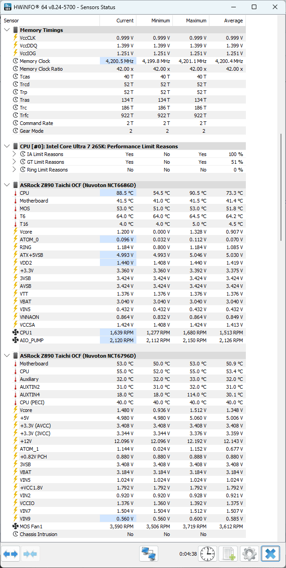The height and width of the screenshot is (568, 286).
Task: Expand IA Limit Reasons
Action: (15, 154)
